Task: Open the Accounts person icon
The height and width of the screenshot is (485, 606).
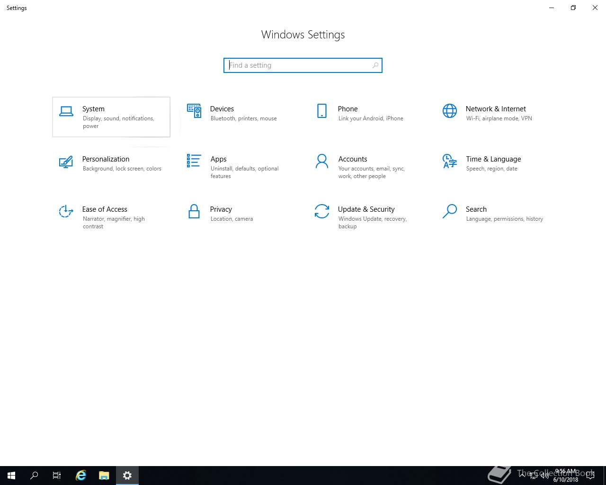Action: click(x=322, y=161)
